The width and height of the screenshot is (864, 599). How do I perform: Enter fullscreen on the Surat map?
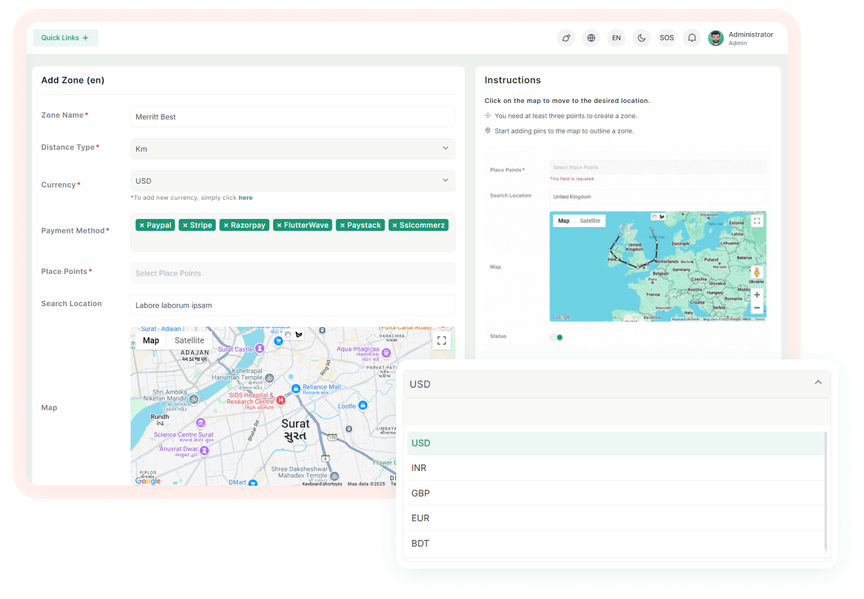click(441, 341)
